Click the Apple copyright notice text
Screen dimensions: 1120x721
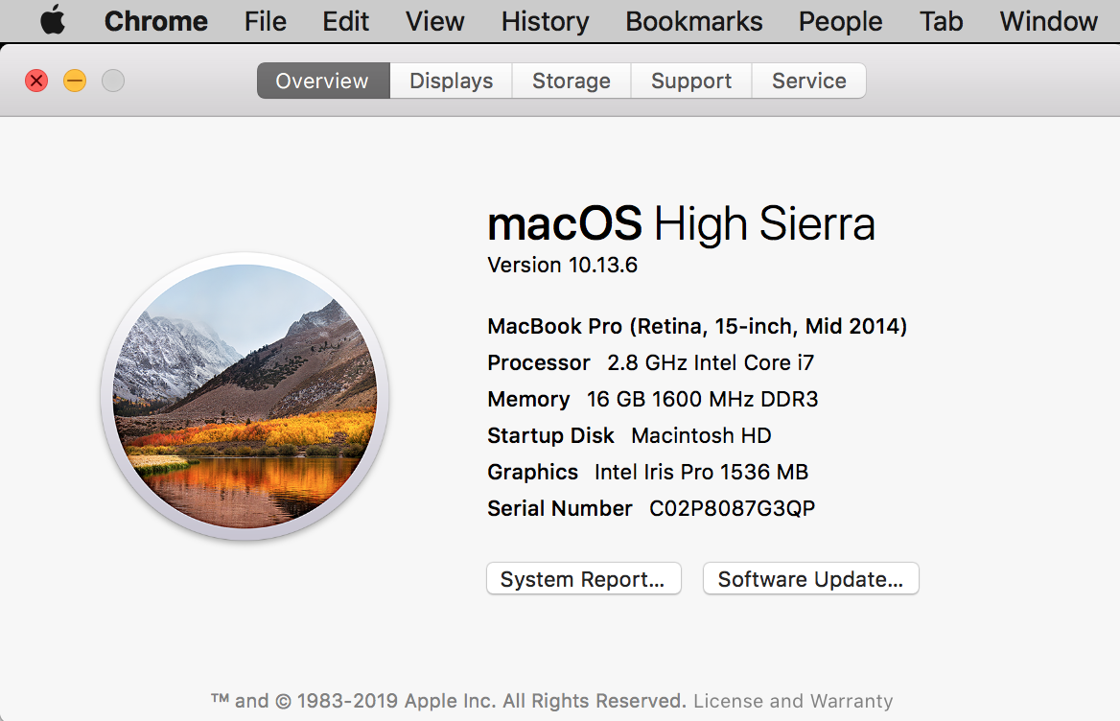click(x=449, y=701)
